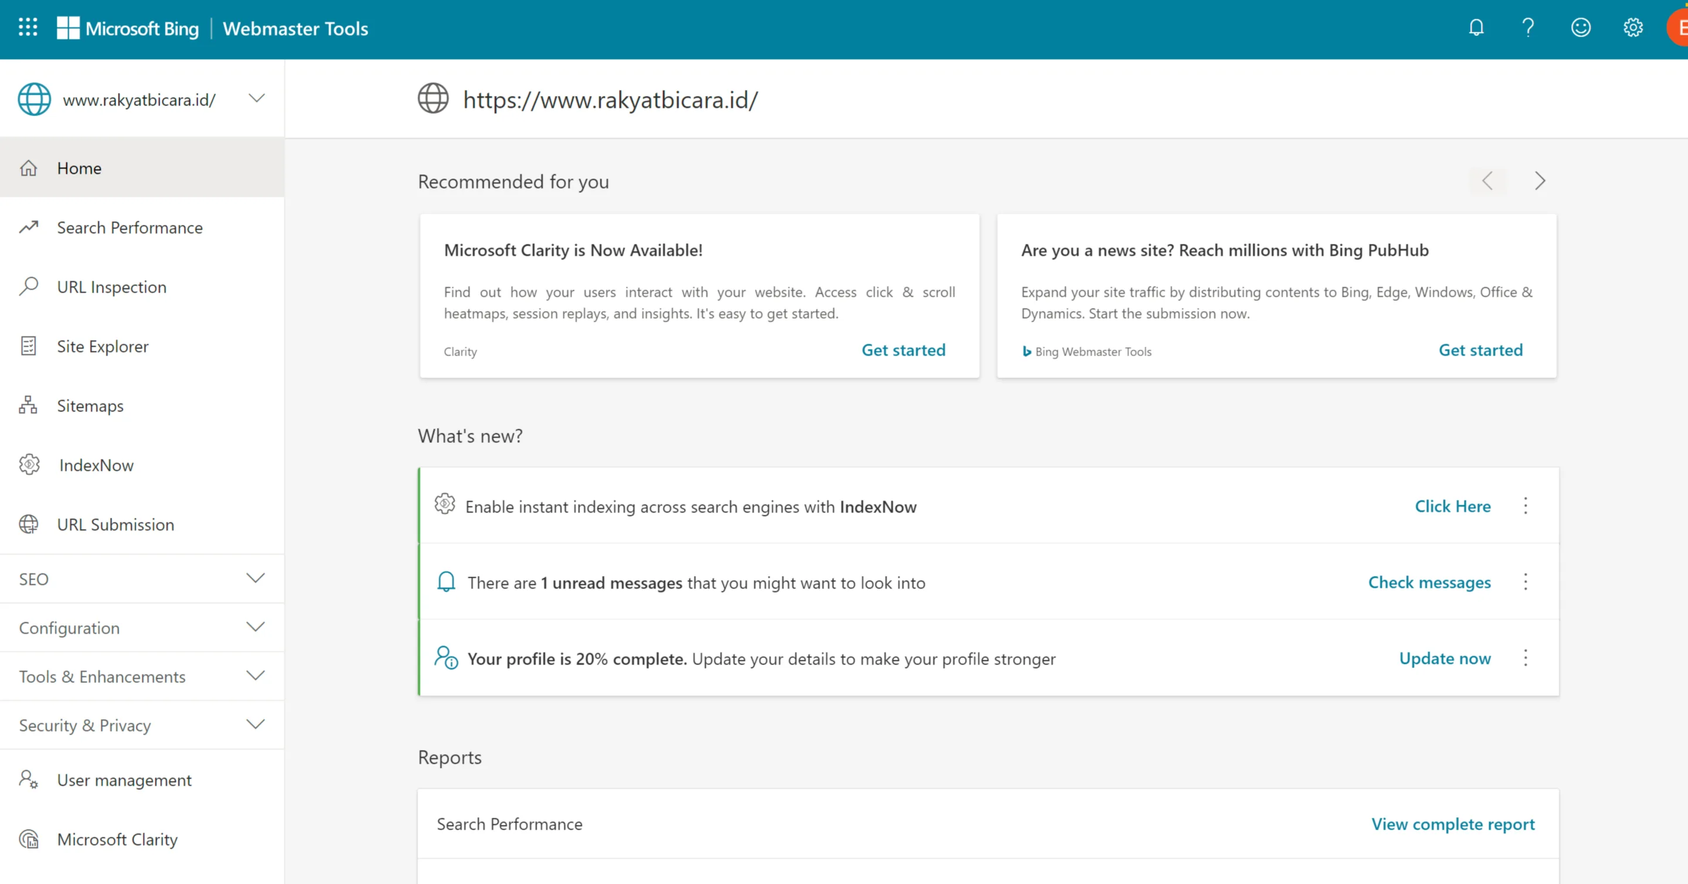Go to Home in sidebar
The width and height of the screenshot is (1688, 884).
(142, 168)
